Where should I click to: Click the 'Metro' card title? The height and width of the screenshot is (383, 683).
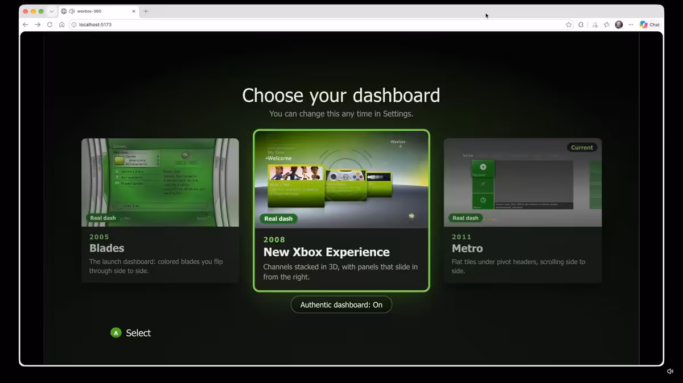click(467, 248)
